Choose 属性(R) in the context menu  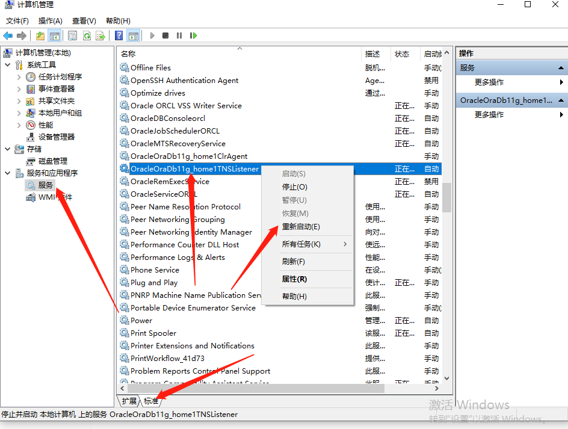[x=307, y=279]
